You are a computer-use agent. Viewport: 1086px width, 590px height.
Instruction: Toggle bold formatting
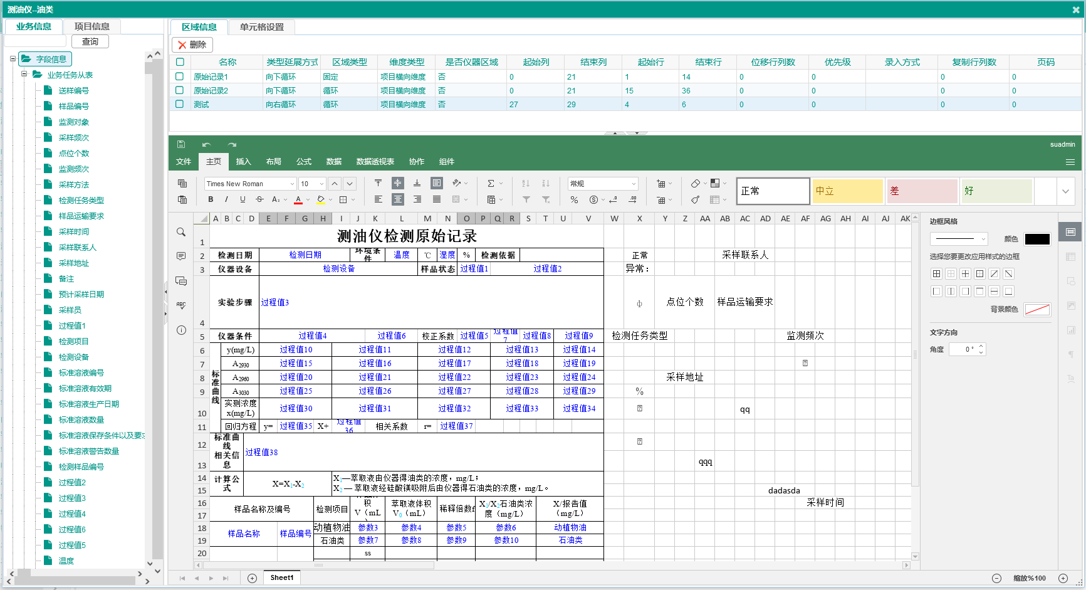coord(211,199)
